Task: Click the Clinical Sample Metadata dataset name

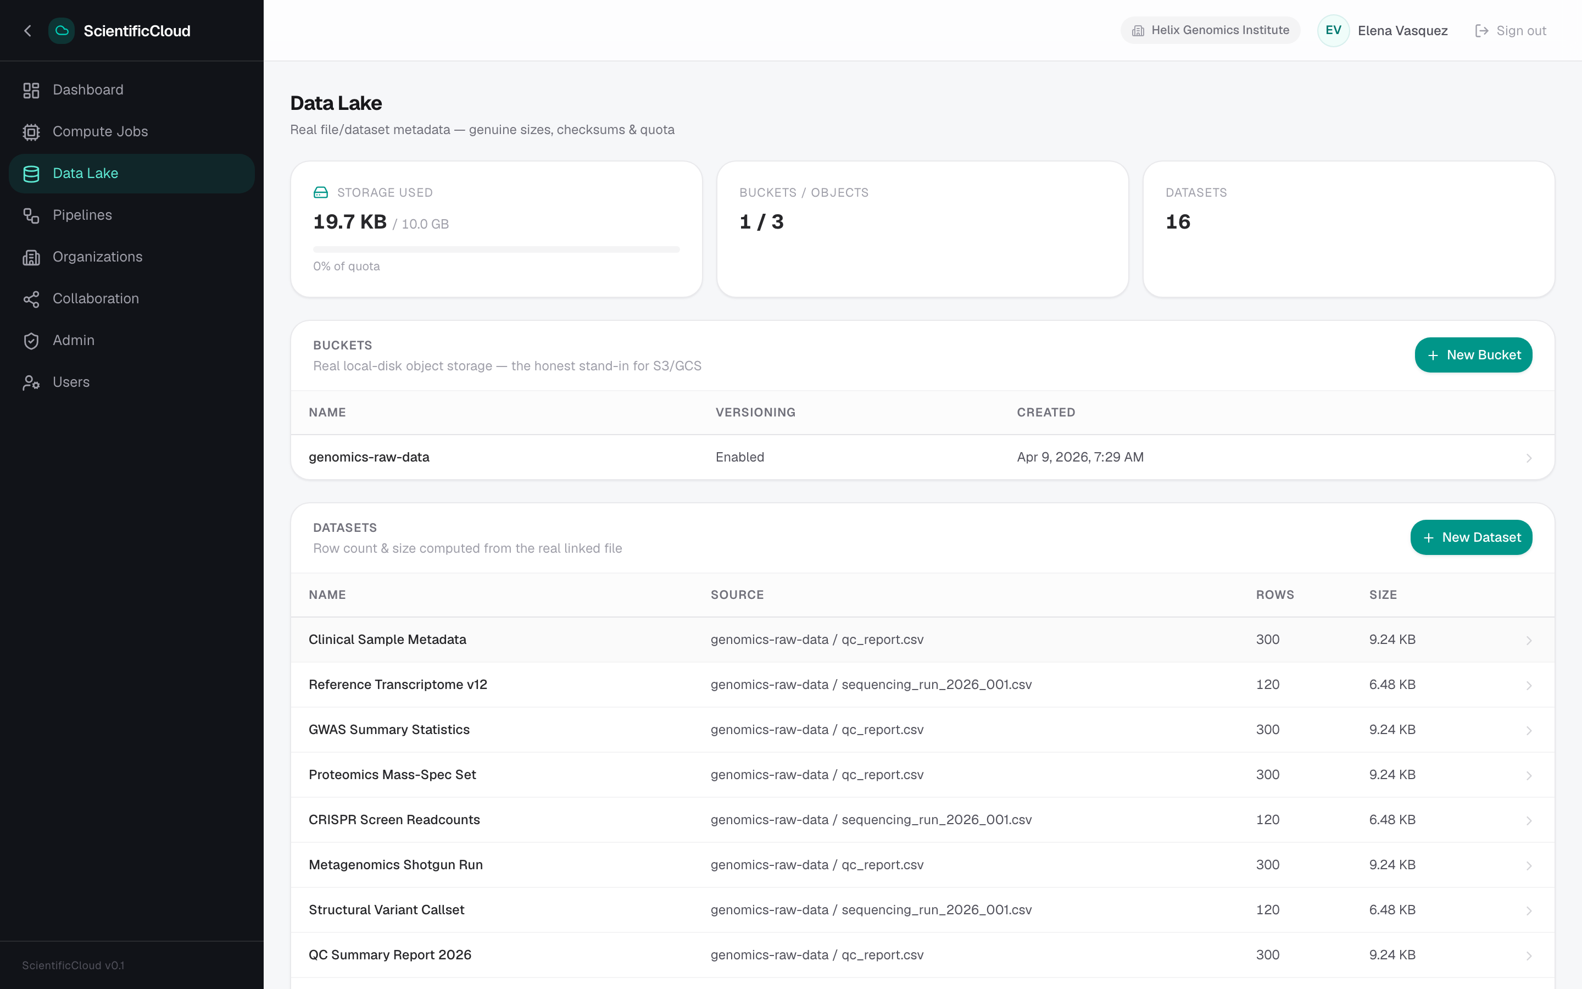Action: pyautogui.click(x=387, y=640)
